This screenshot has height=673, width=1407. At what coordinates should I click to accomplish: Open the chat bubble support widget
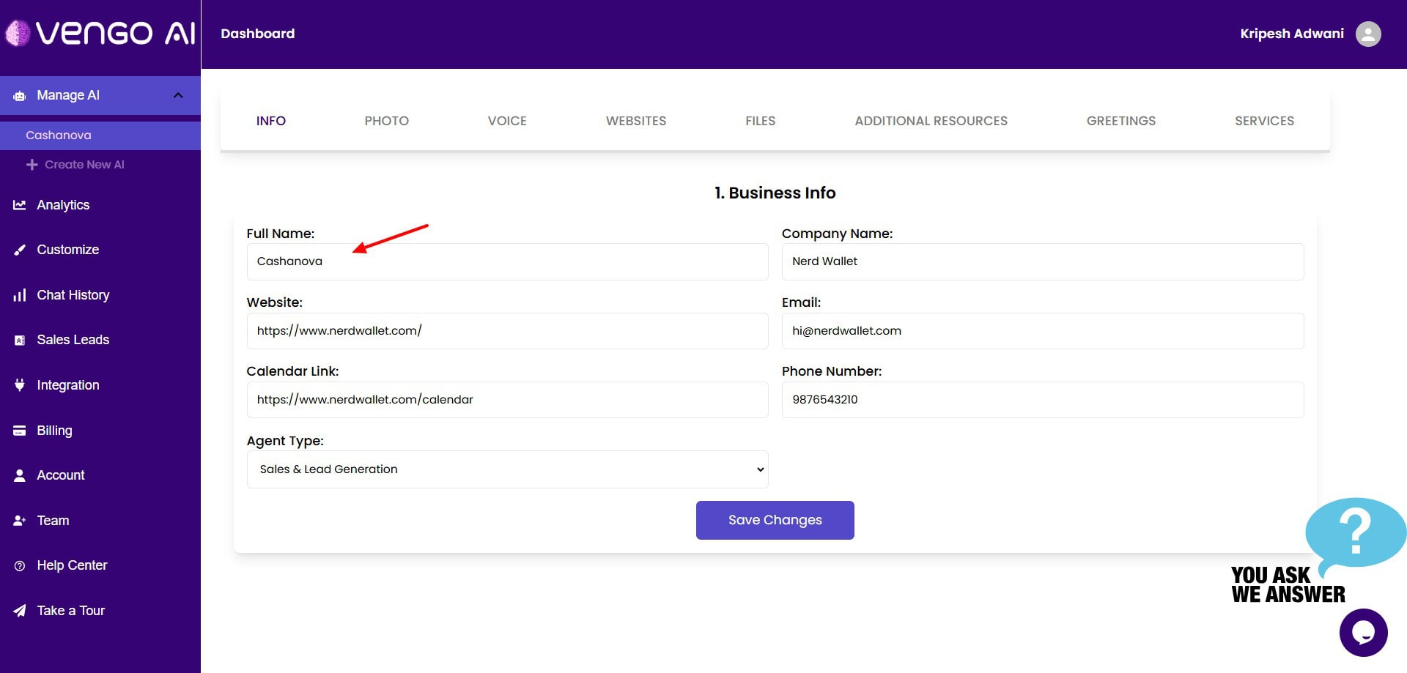1363,633
